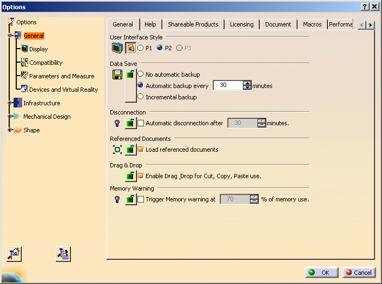382x284 pixels.
Task: Collapse the General tree node
Action: (10, 36)
